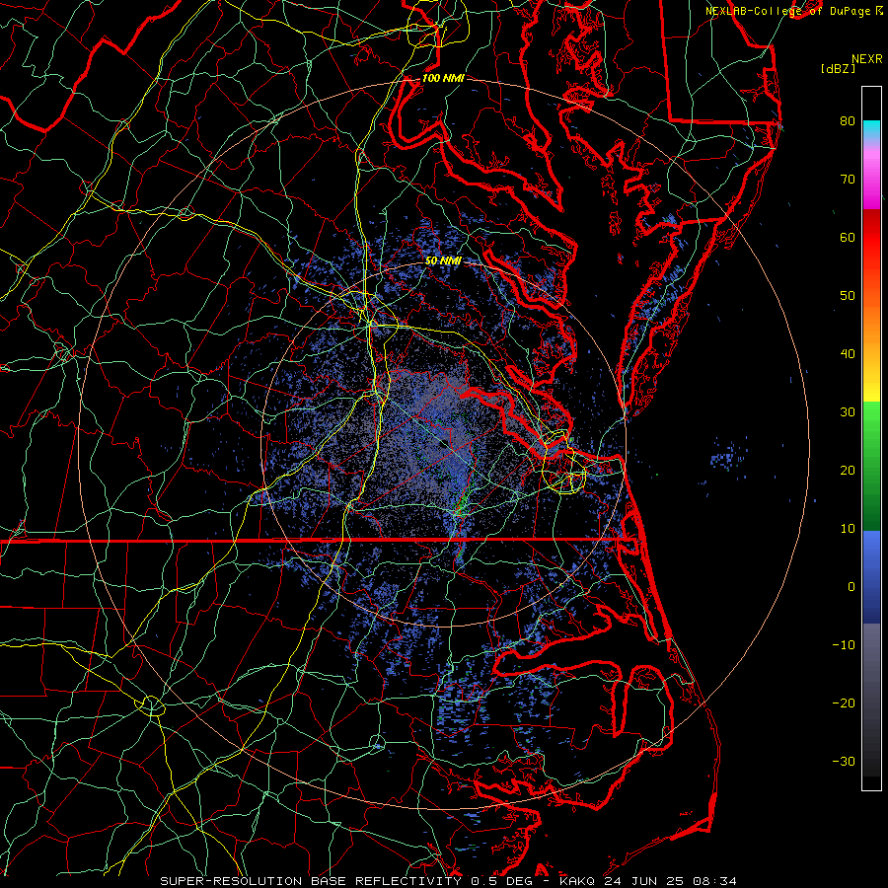Image resolution: width=888 pixels, height=888 pixels.
Task: Click the "-20" value on the dBZ scale
Action: [844, 703]
